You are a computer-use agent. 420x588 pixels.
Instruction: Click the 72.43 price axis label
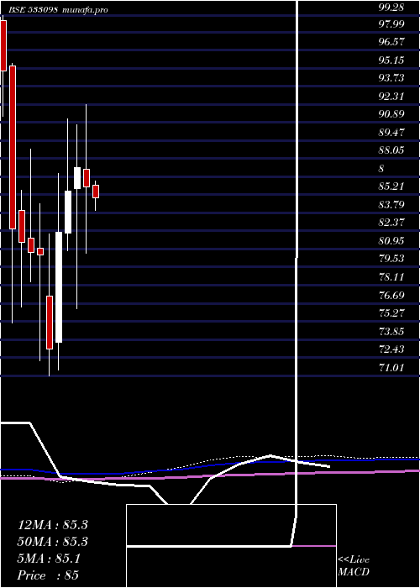tap(391, 349)
